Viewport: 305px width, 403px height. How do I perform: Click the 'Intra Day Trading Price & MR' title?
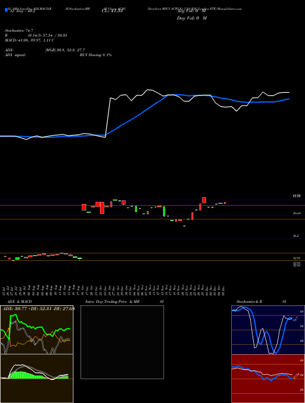[x=112, y=302]
